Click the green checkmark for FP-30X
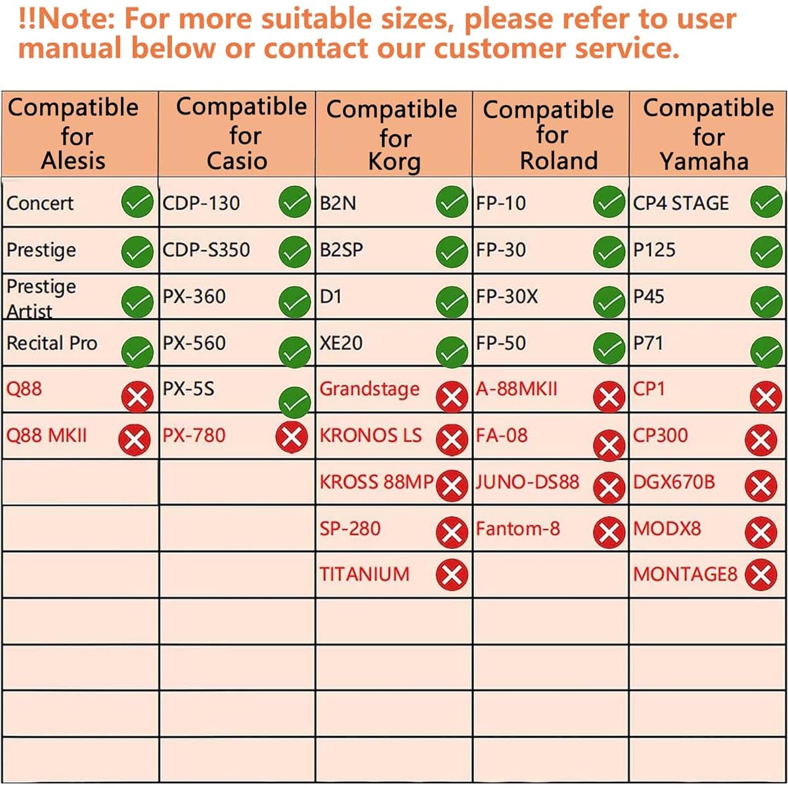Screen dimensions: 788x788 pos(609,301)
